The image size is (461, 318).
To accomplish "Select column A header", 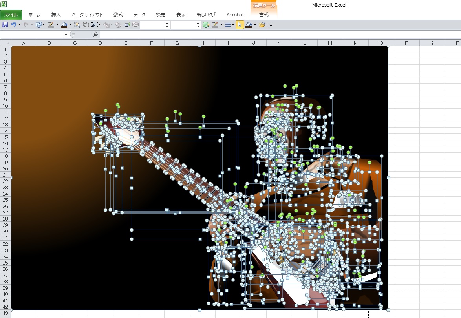I will (x=24, y=43).
